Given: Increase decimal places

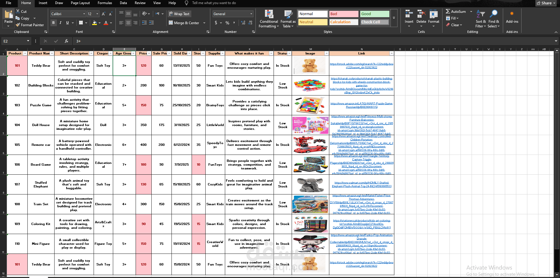Looking at the screenshot, I should [x=243, y=23].
